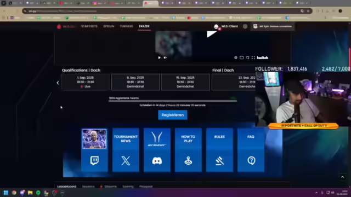Image resolution: width=351 pixels, height=197 pixels.
Task: Click the red site logo
Action: [x=59, y=27]
